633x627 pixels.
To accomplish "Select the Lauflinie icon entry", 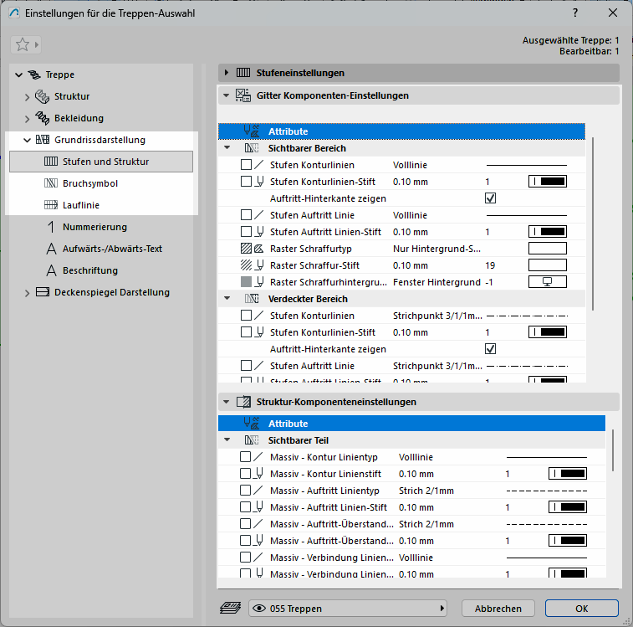I will (x=49, y=205).
